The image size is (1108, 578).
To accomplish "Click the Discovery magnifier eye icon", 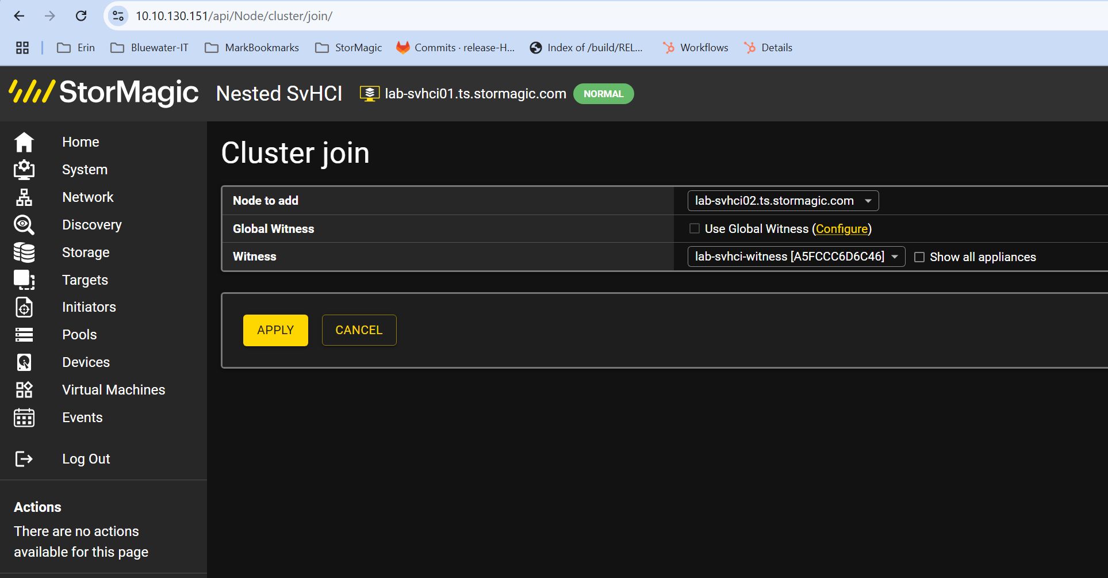I will 24,225.
